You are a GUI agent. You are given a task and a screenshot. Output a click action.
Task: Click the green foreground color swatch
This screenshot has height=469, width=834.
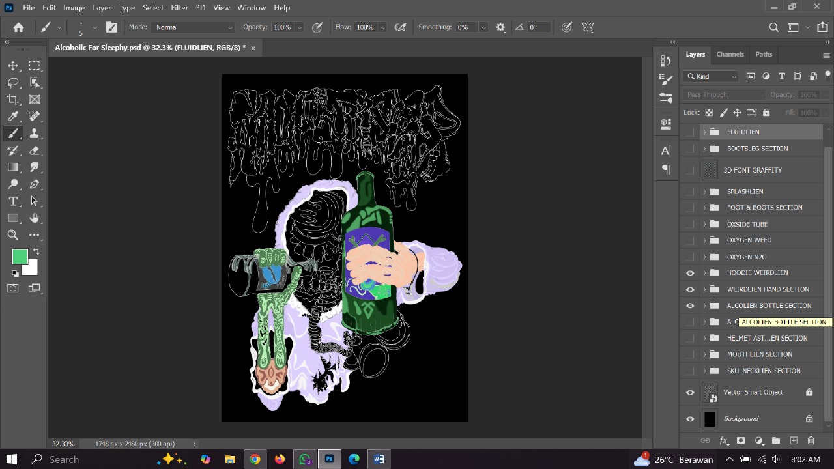coord(20,257)
